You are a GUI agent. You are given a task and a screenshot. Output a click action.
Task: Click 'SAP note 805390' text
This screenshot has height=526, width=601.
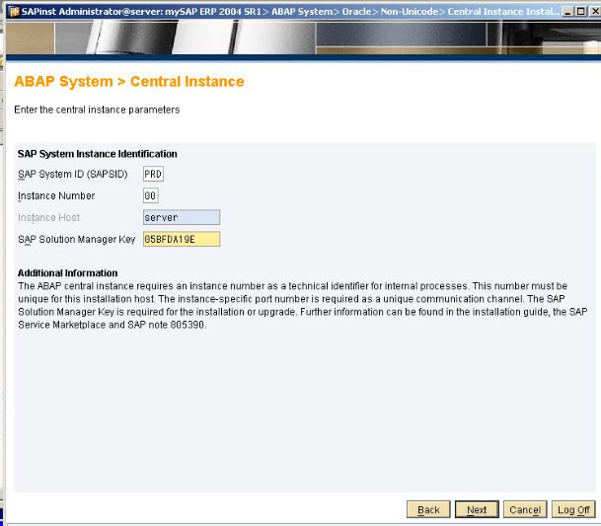coord(166,325)
